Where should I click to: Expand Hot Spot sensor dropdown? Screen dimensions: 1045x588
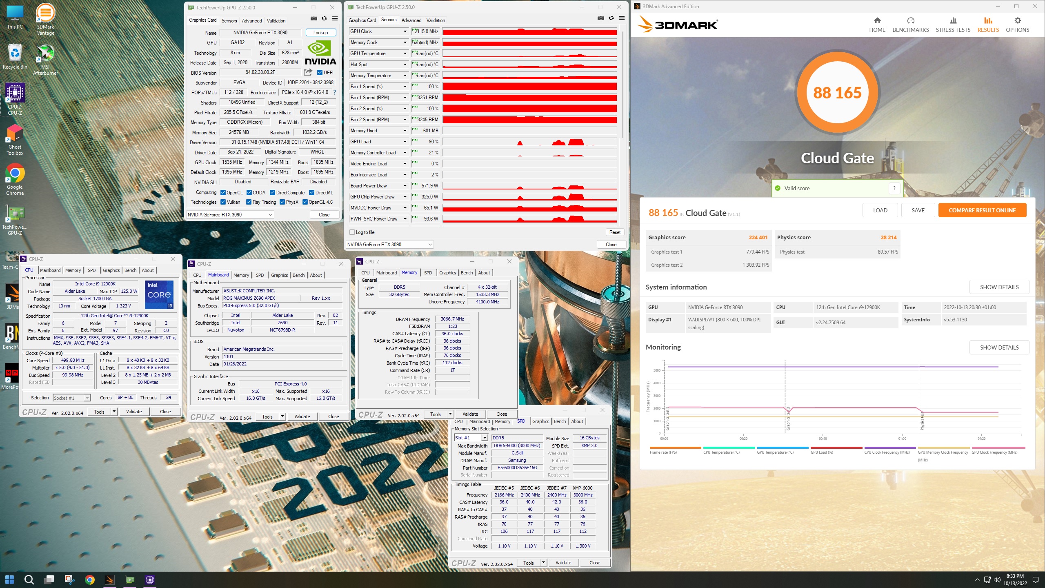click(405, 65)
